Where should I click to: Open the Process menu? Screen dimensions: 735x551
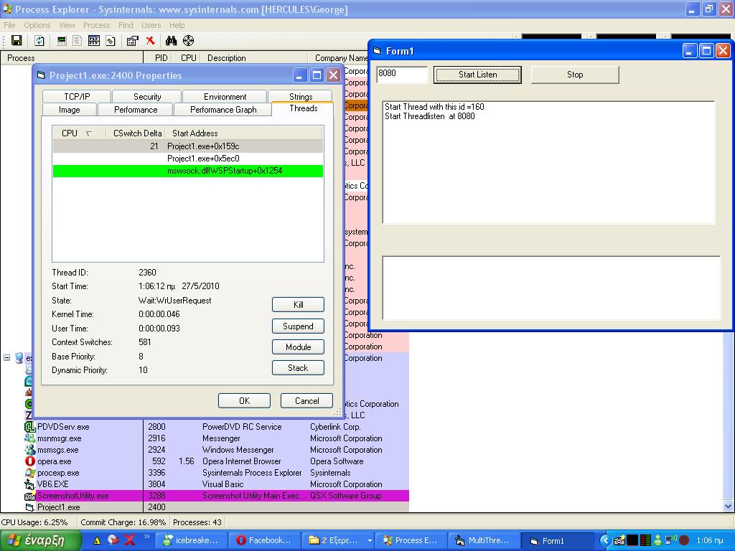tap(97, 25)
